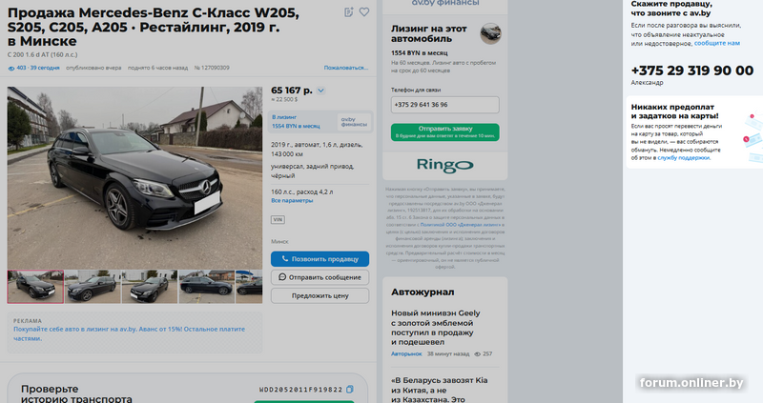Click the сообщите нам link
The image size is (763, 403).
click(x=717, y=43)
